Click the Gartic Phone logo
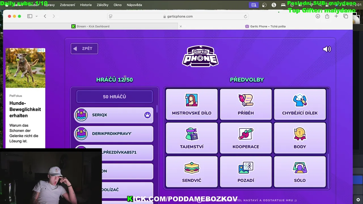 pos(200,56)
